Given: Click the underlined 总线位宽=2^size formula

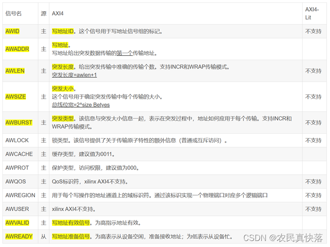Looking at the screenshot, I should pyautogui.click(x=80, y=105).
